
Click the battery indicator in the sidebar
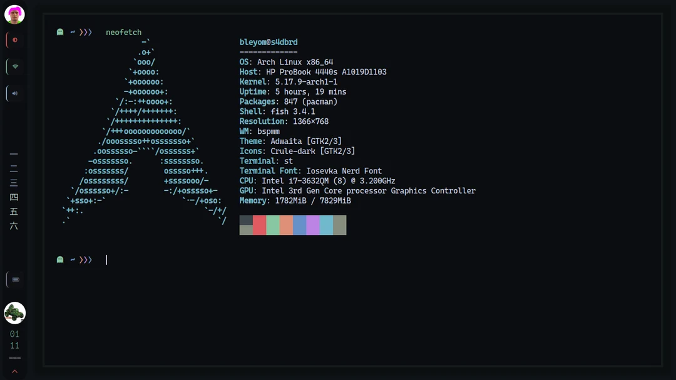(14, 279)
